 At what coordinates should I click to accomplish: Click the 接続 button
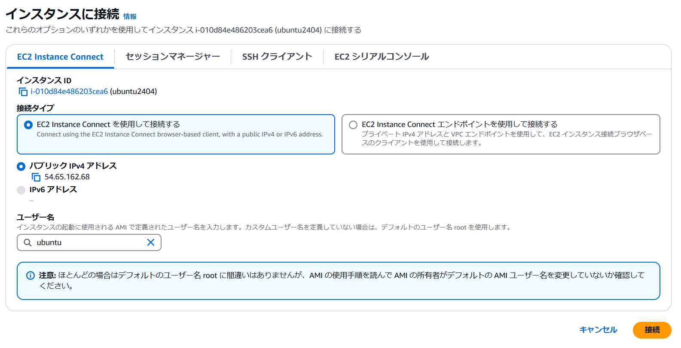[x=652, y=330]
